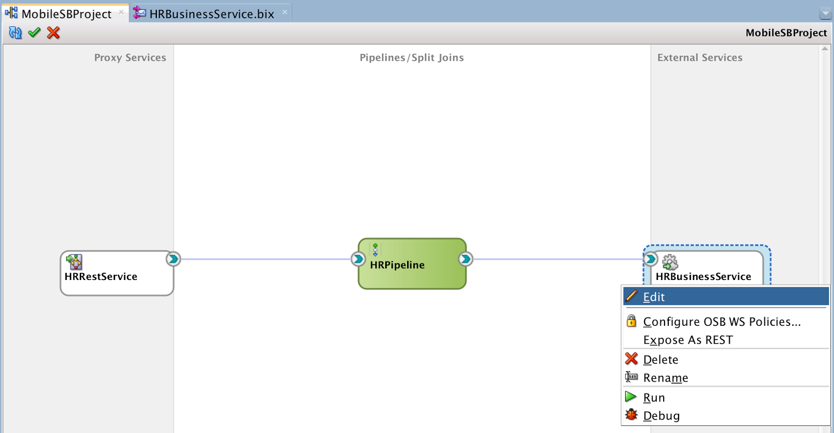The width and height of the screenshot is (834, 433).
Task: Click the Pipelines/Split Joins lane header
Action: point(412,58)
